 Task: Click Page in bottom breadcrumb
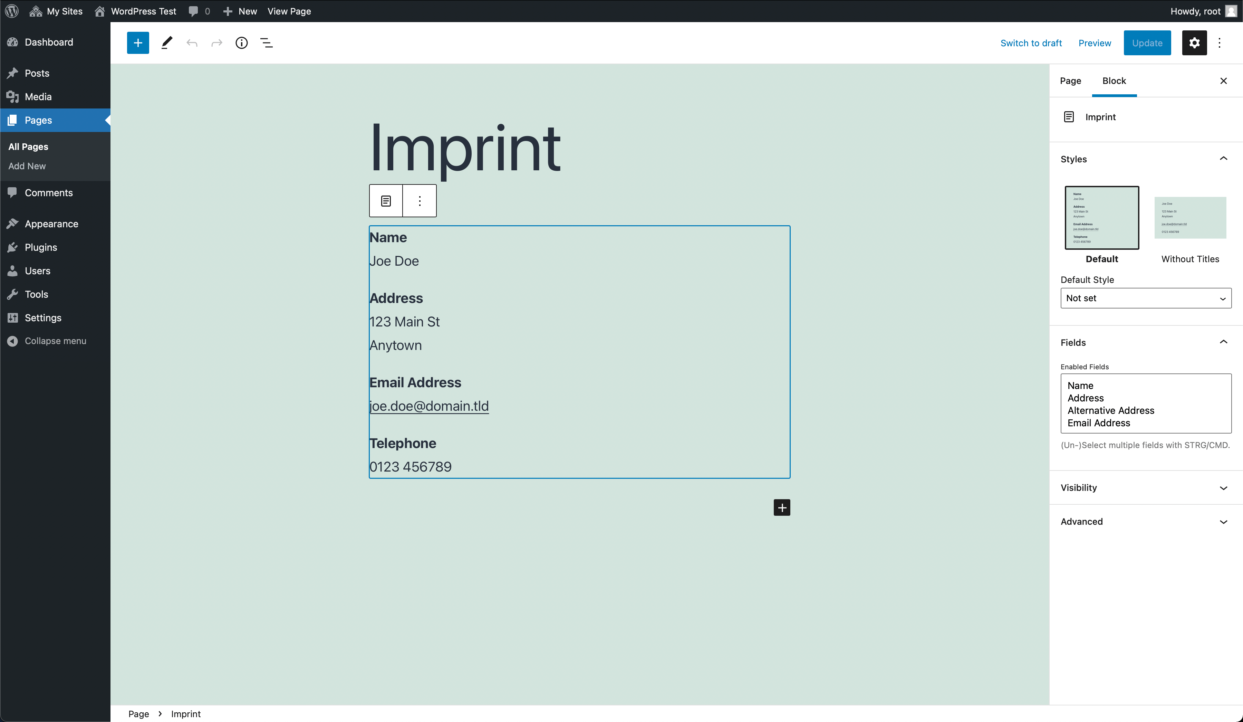pyautogui.click(x=138, y=714)
